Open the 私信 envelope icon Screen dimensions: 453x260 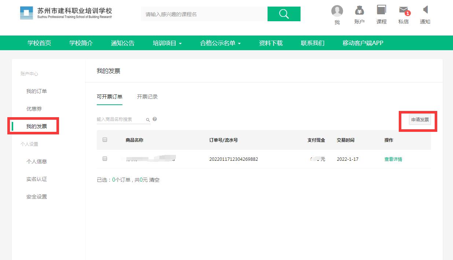pyautogui.click(x=404, y=11)
